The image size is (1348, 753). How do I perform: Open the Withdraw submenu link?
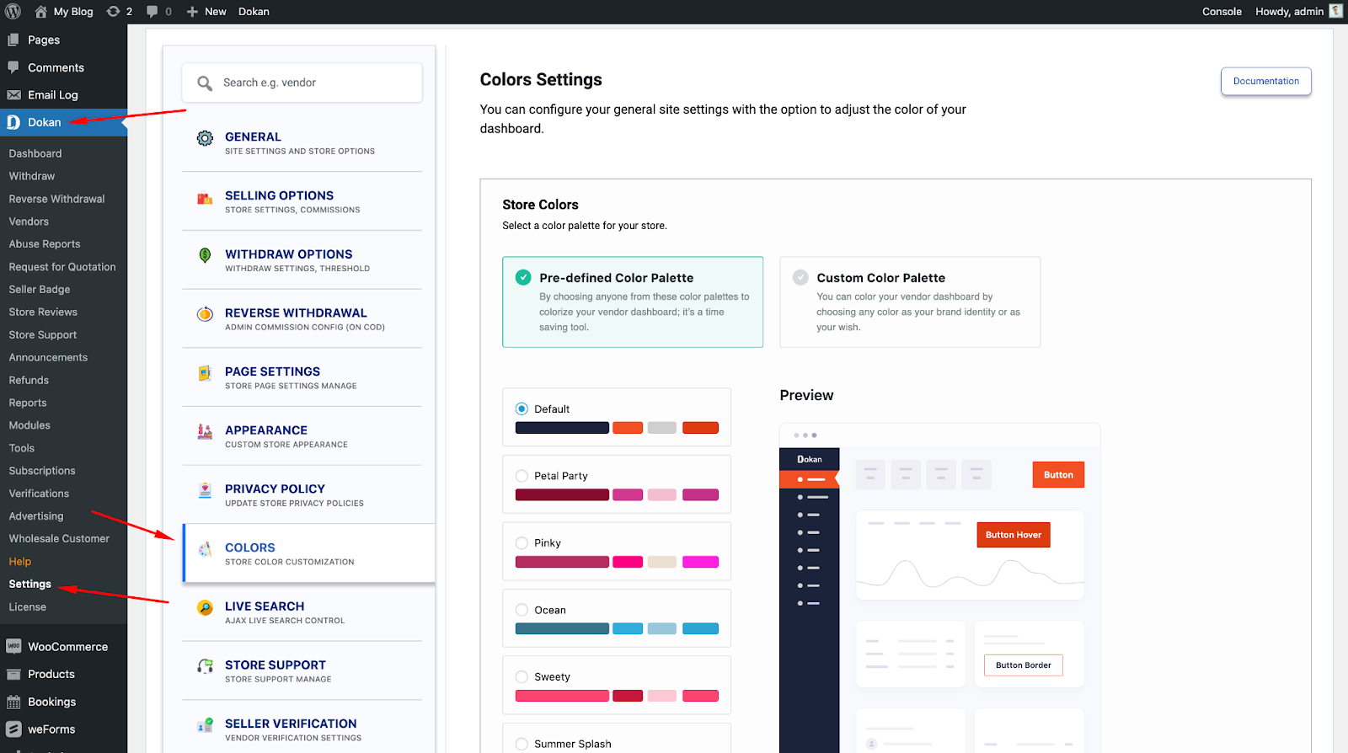coord(32,176)
